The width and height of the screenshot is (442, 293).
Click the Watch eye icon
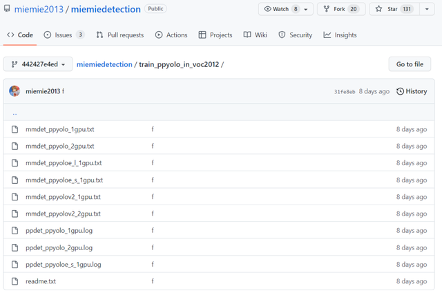pyautogui.click(x=267, y=9)
